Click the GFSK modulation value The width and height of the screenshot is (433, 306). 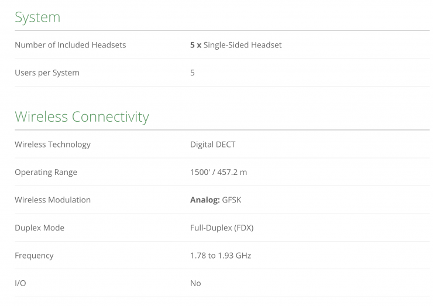pos(232,200)
